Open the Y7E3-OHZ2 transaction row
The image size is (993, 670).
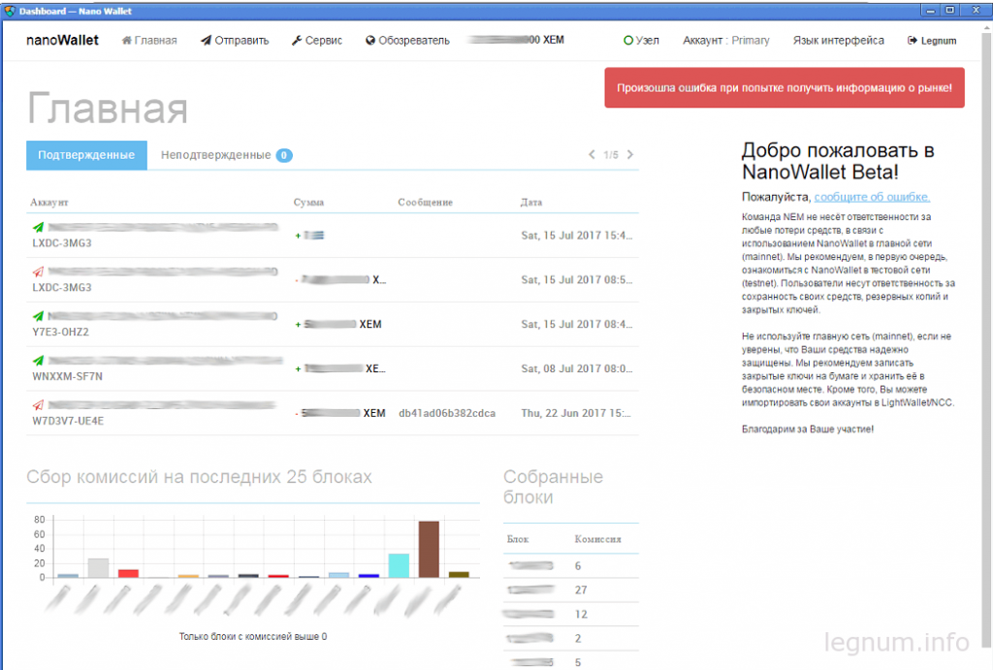click(x=333, y=324)
